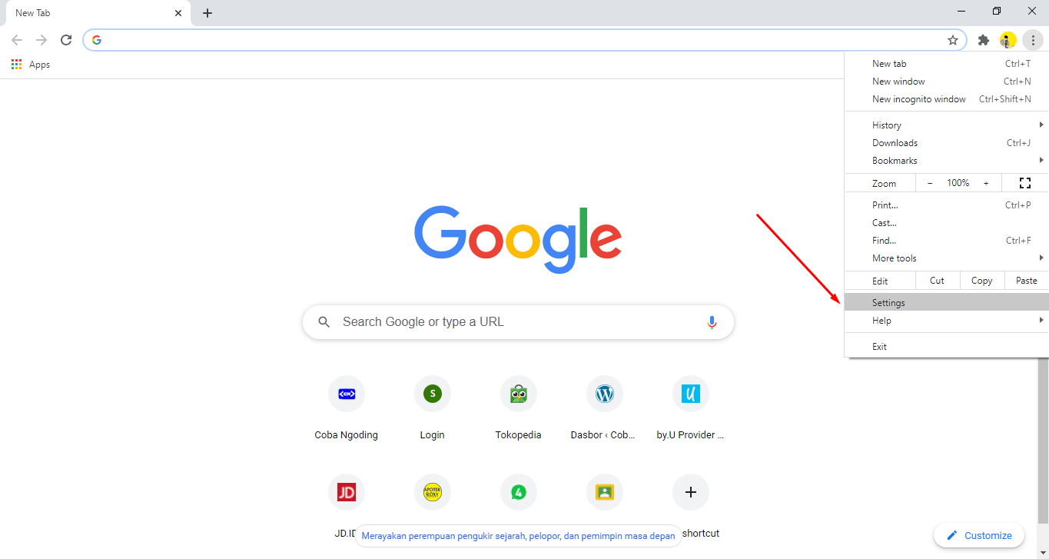
Task: Open the profile avatar icon
Action: (1008, 40)
